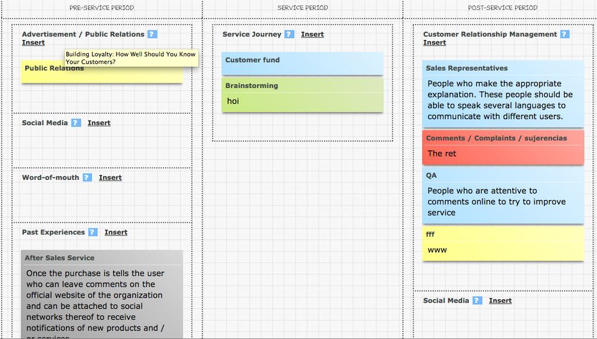This screenshot has height=339, width=597.
Task: Click help icon beside Advertisement / Public Relations
Action: click(x=152, y=35)
